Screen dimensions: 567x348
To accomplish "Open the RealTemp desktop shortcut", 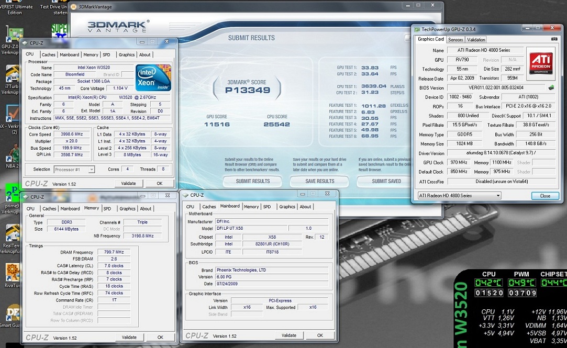I will pos(12,233).
